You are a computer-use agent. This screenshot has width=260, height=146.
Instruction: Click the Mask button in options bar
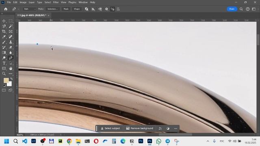(x=66, y=9)
